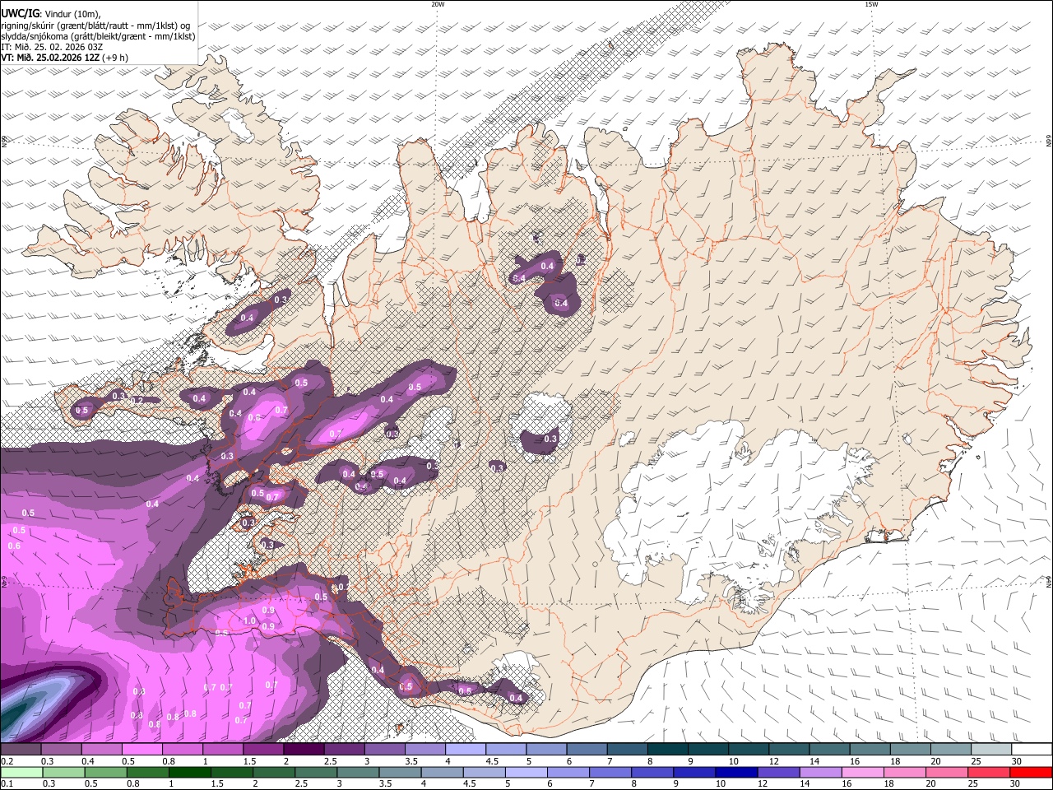This screenshot has height=790, width=1053.
Task: Pick the white upper legend swatch starting at 30
Action: click(x=1032, y=750)
